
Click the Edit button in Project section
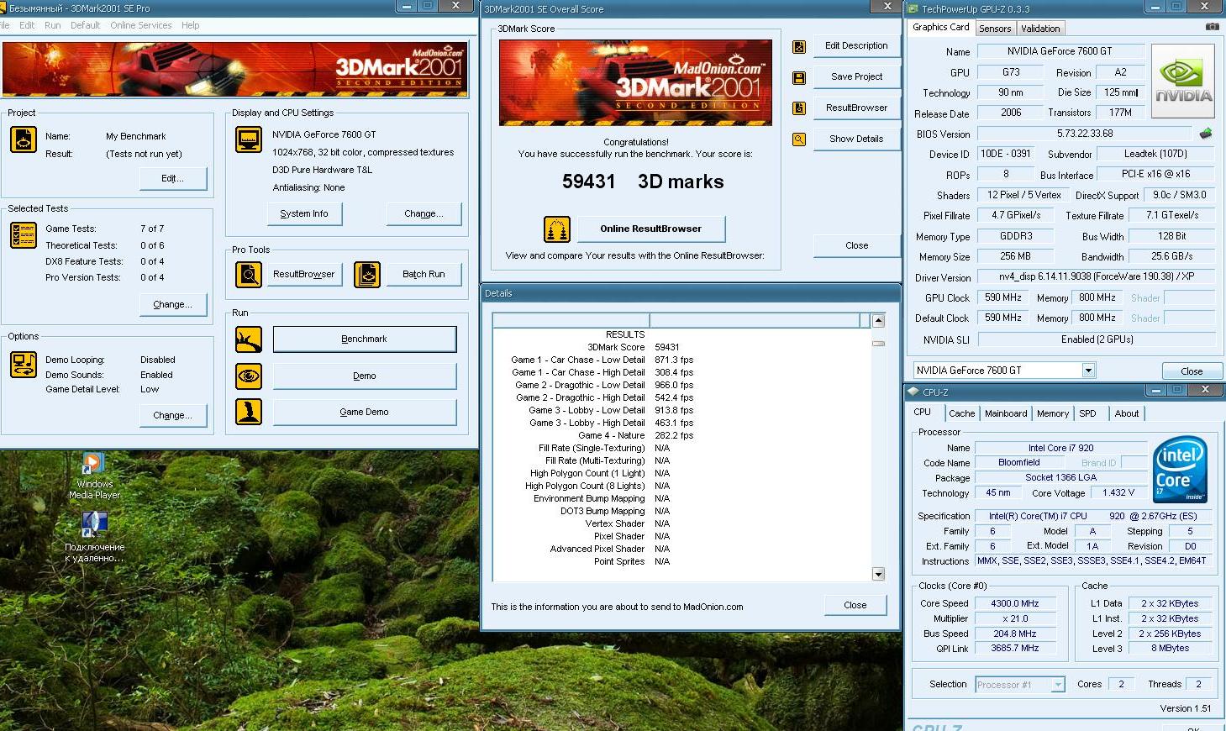click(172, 178)
